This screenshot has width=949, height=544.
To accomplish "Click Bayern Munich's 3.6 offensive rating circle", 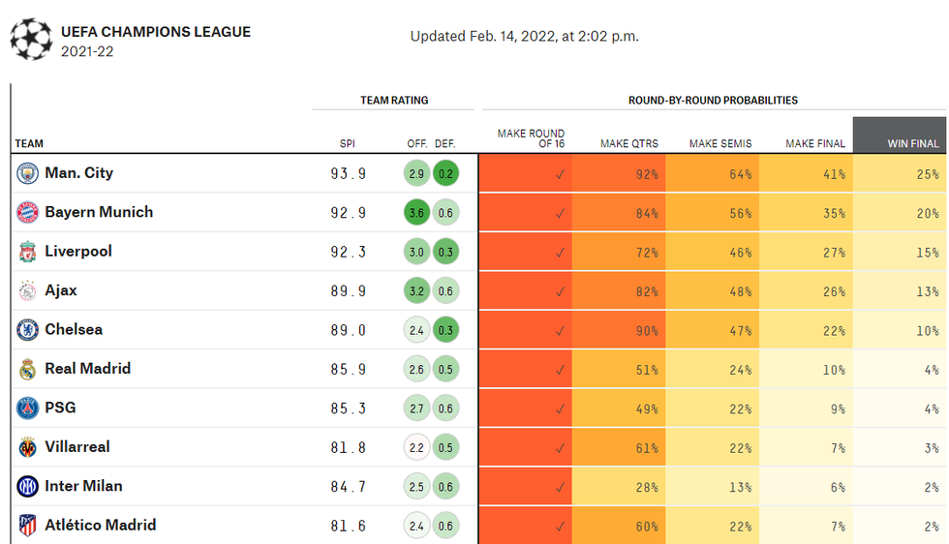I will pyautogui.click(x=417, y=213).
